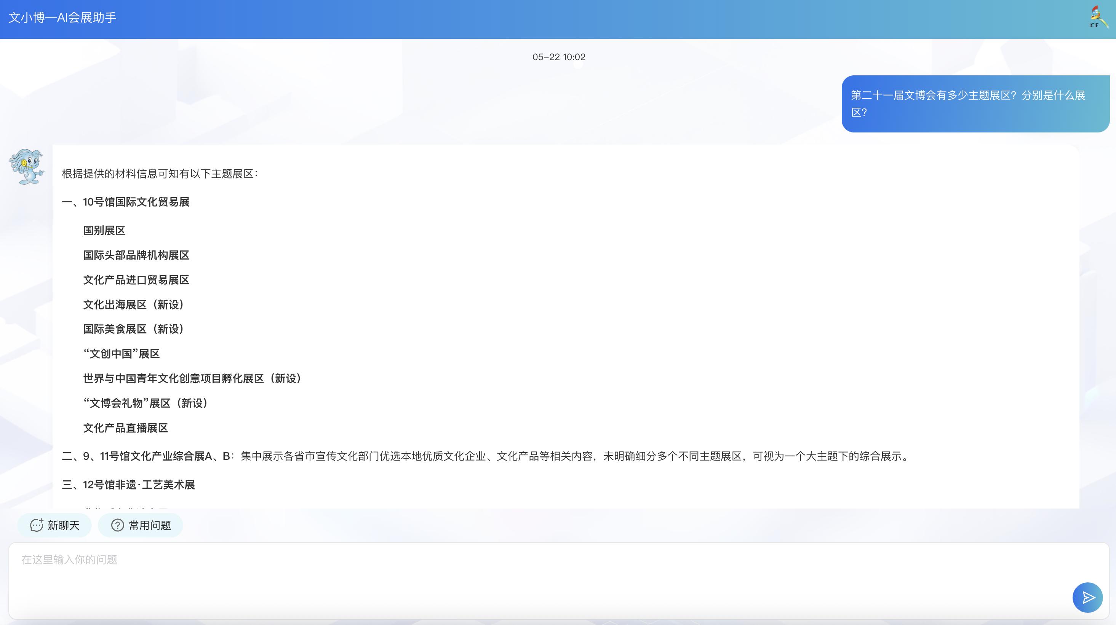The image size is (1116, 625).
Task: Select the user's blue question bubble
Action: tap(974, 104)
